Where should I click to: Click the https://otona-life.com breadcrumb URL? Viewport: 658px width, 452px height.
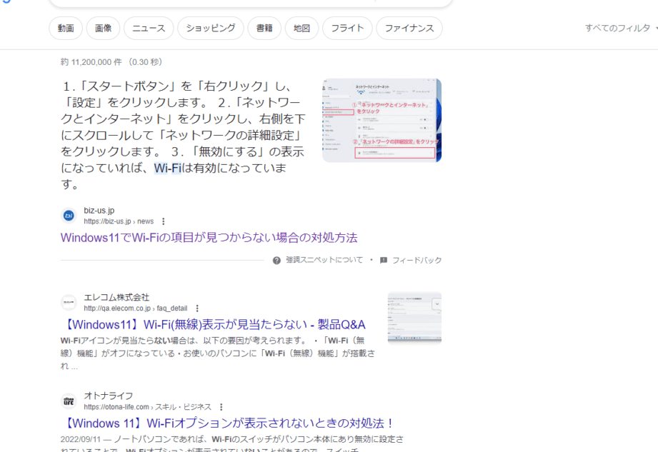tap(148, 407)
